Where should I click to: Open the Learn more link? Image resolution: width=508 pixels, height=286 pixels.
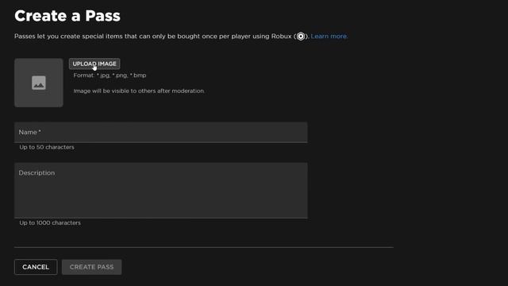click(x=329, y=37)
